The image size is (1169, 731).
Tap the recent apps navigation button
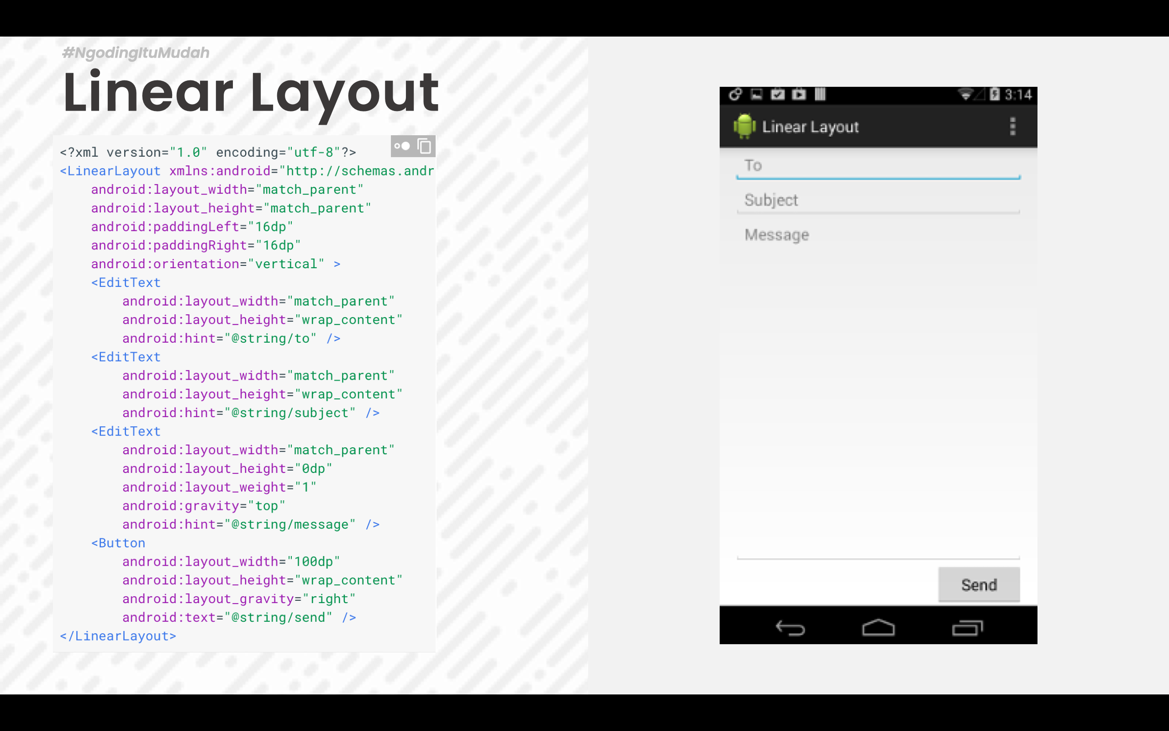967,628
